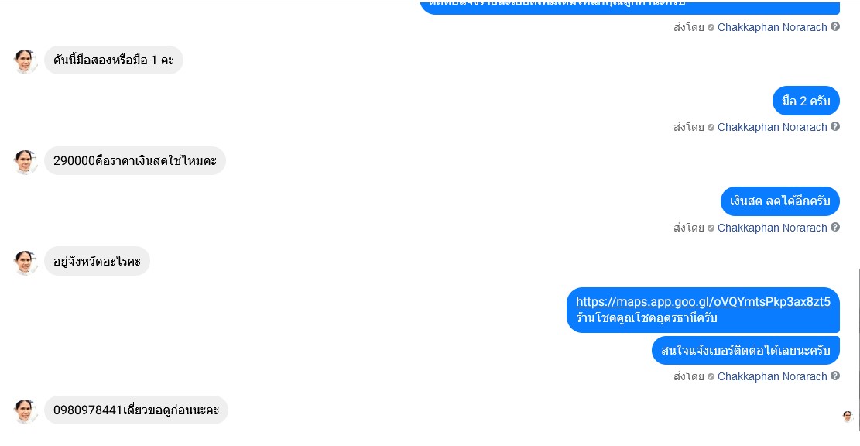The image size is (860, 446).
Task: Open Chakkaphan Norarach name under 'มือ 2 ครับ'
Action: (x=772, y=127)
